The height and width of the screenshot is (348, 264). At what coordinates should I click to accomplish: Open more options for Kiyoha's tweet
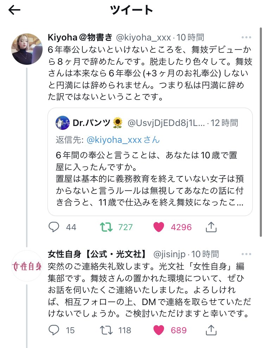[246, 37]
